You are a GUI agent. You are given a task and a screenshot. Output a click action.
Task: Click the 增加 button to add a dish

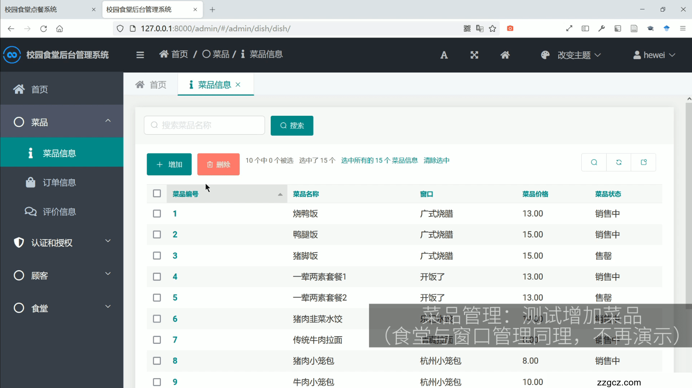point(169,164)
